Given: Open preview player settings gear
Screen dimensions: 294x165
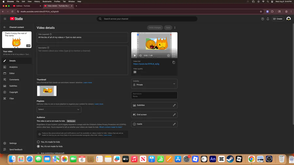Looking at the screenshot, I should [168, 55].
